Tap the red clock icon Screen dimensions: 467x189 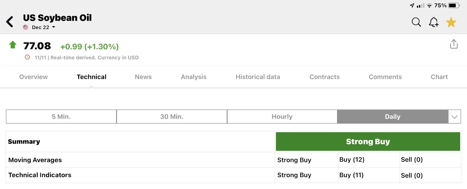point(27,57)
